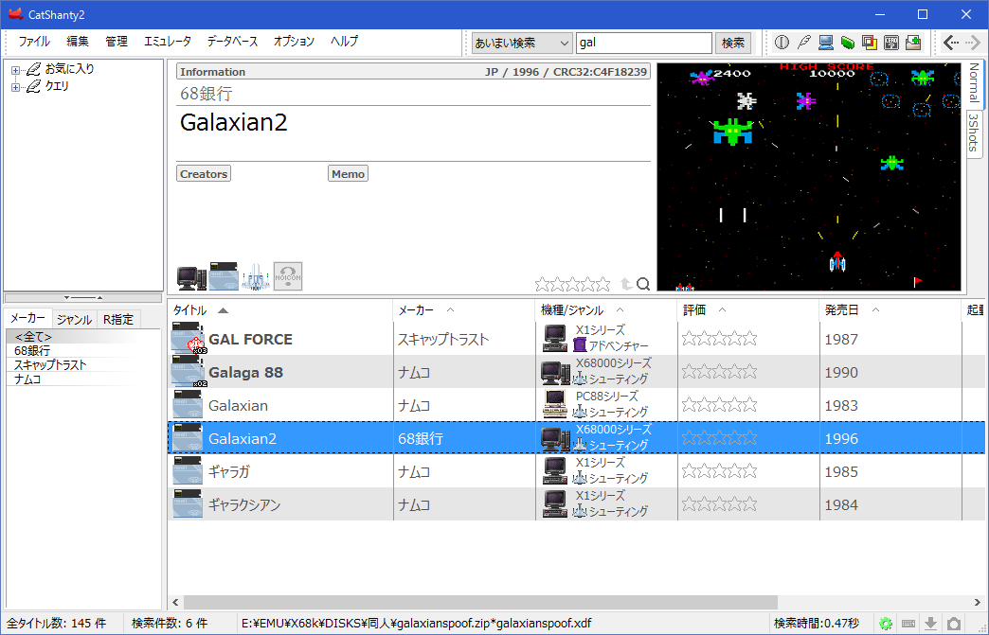Click the camera screenshot icon in status bar
989x635 pixels.
955,624
